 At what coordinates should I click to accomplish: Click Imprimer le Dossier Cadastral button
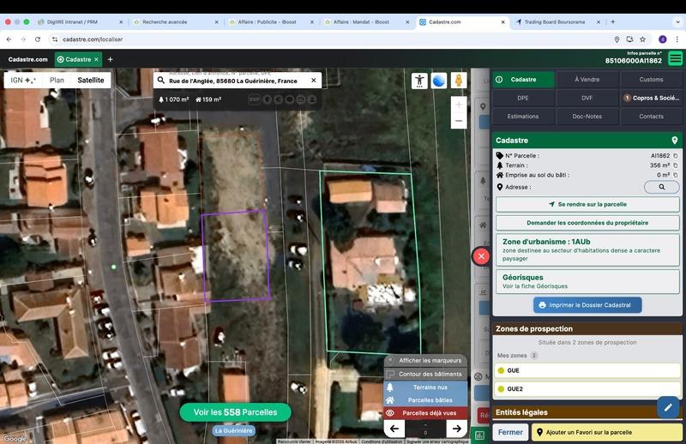587,305
